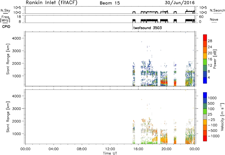This screenshot has width=225, height=155.
Task: Click the 'N.Search' legend label
Action: point(217,10)
